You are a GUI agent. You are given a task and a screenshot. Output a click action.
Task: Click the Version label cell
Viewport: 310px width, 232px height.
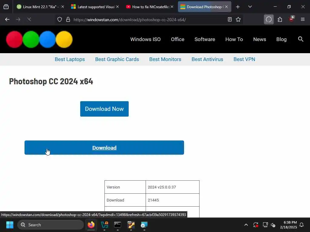pyautogui.click(x=125, y=187)
